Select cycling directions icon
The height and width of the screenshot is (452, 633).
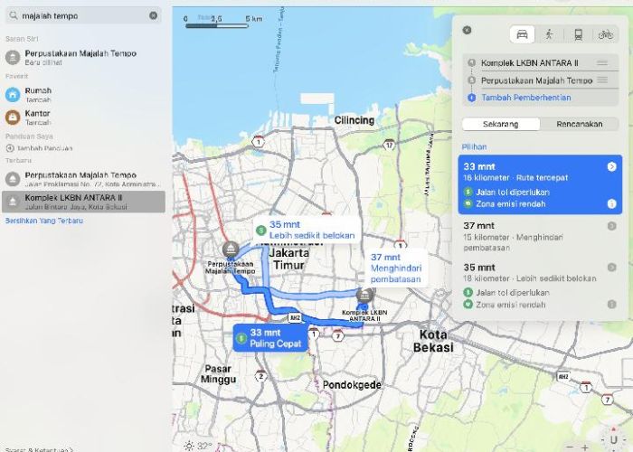605,34
